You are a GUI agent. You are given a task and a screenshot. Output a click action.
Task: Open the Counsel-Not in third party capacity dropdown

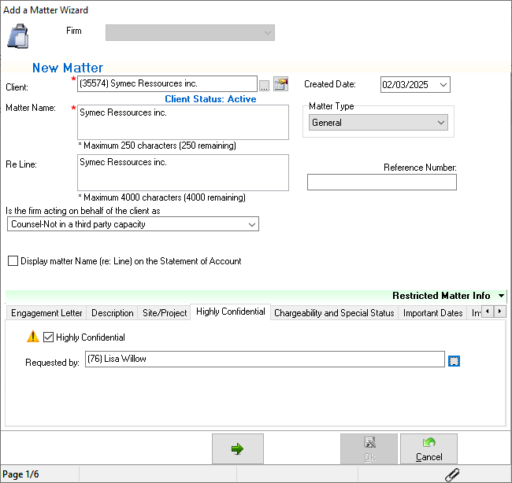(133, 224)
